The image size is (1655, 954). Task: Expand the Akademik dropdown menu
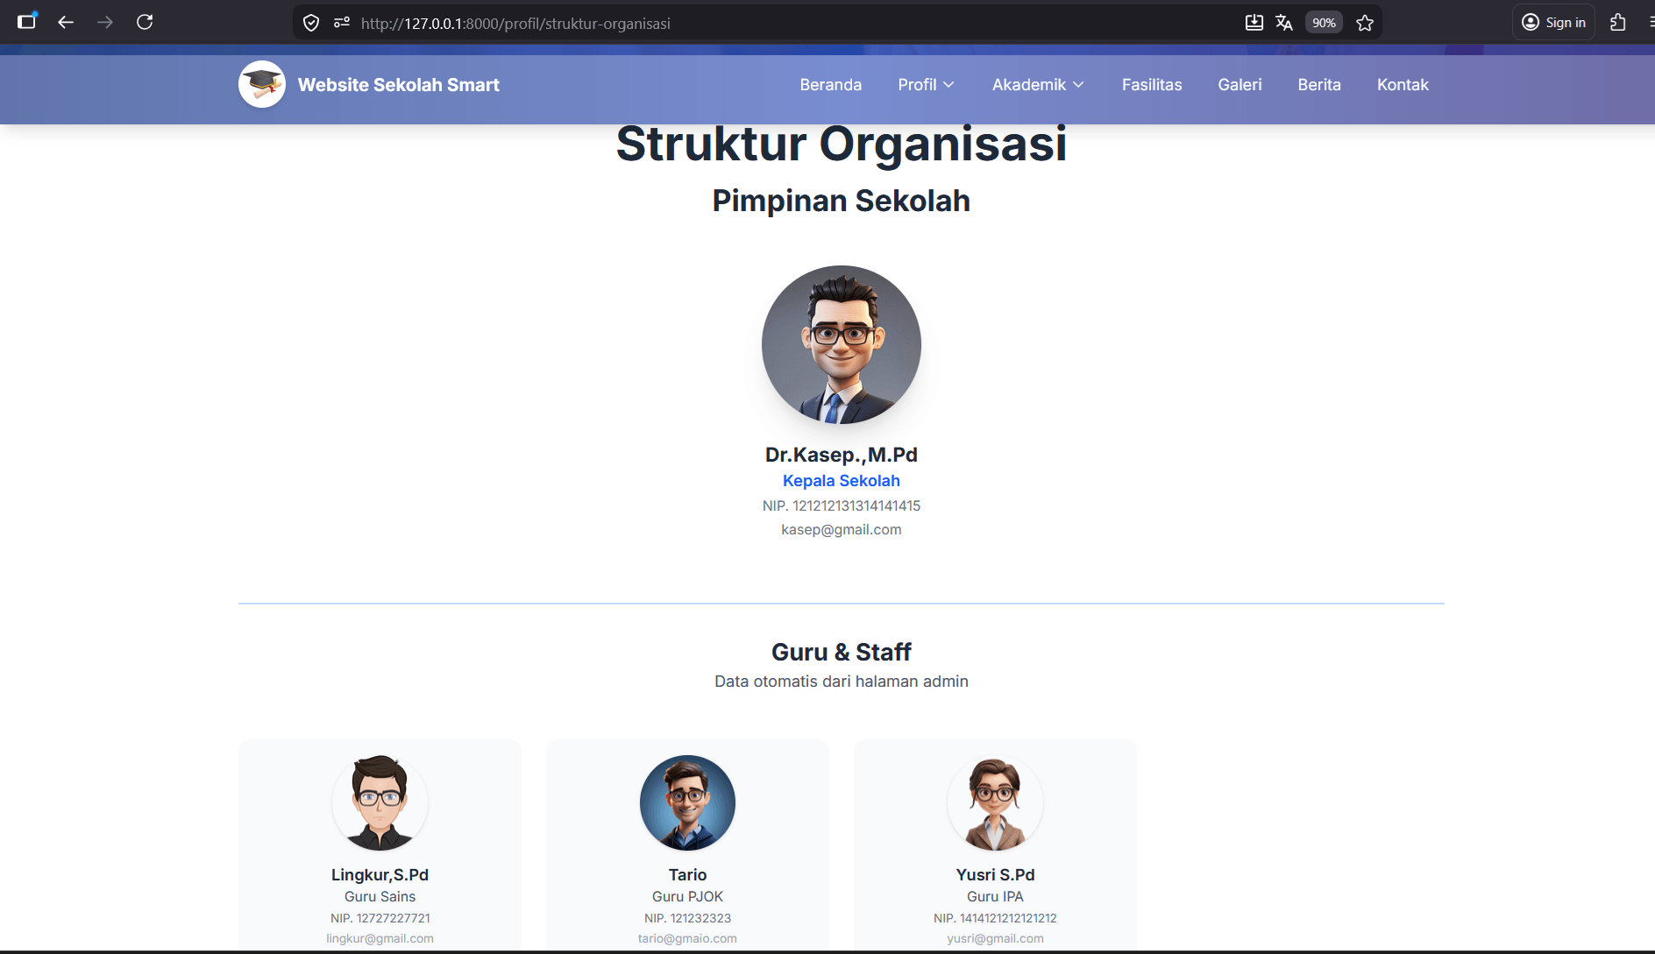click(x=1039, y=85)
